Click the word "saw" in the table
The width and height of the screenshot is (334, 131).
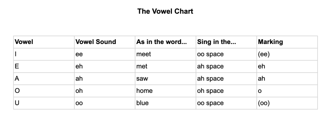(x=142, y=79)
